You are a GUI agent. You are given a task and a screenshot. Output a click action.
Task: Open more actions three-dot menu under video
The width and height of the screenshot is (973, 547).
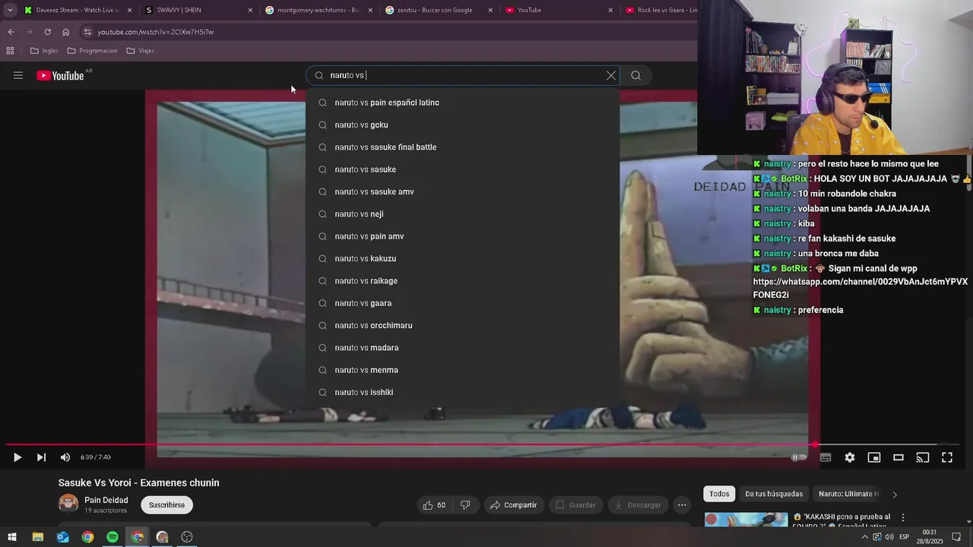(682, 505)
